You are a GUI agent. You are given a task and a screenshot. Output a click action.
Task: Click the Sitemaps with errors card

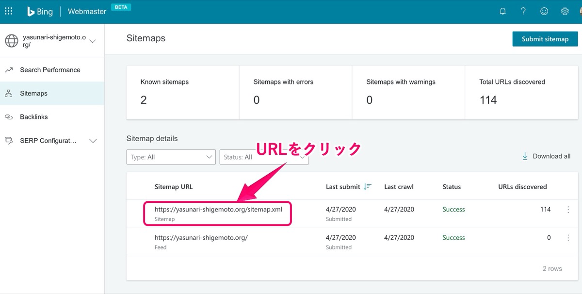coord(295,93)
